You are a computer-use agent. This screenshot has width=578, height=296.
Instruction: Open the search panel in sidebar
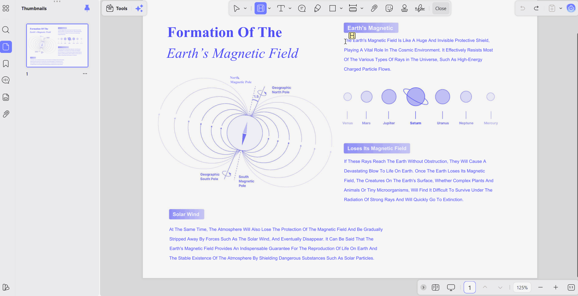point(6,30)
